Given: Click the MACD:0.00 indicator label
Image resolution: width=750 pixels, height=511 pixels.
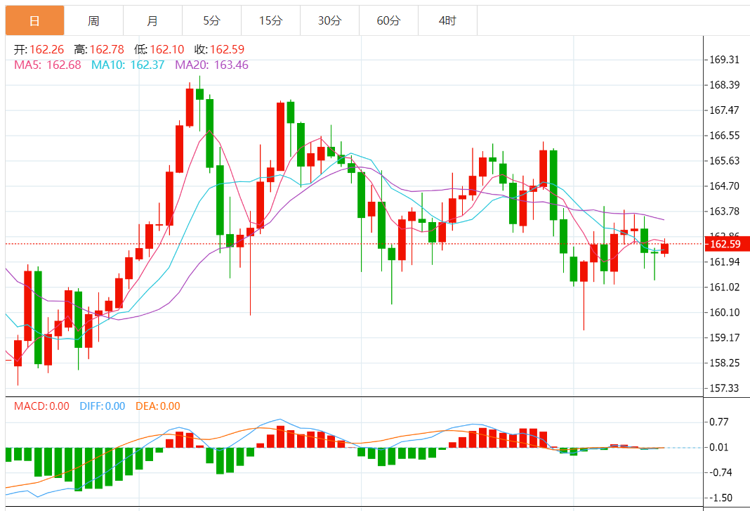Looking at the screenshot, I should click(x=41, y=406).
